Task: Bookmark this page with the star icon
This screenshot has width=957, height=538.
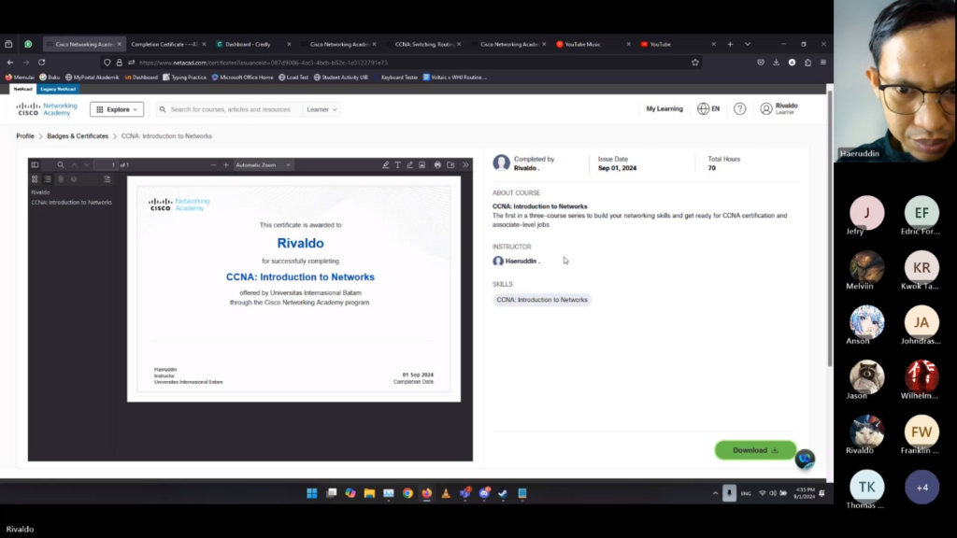Action: click(694, 63)
